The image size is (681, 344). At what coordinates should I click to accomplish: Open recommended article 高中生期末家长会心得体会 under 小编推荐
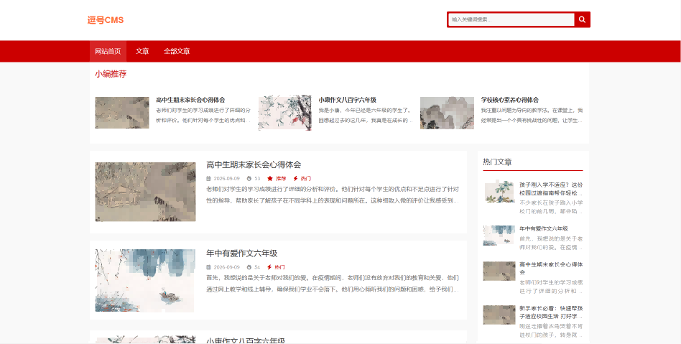point(190,100)
